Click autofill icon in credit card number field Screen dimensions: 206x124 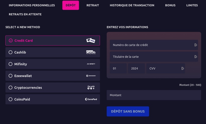(196, 45)
